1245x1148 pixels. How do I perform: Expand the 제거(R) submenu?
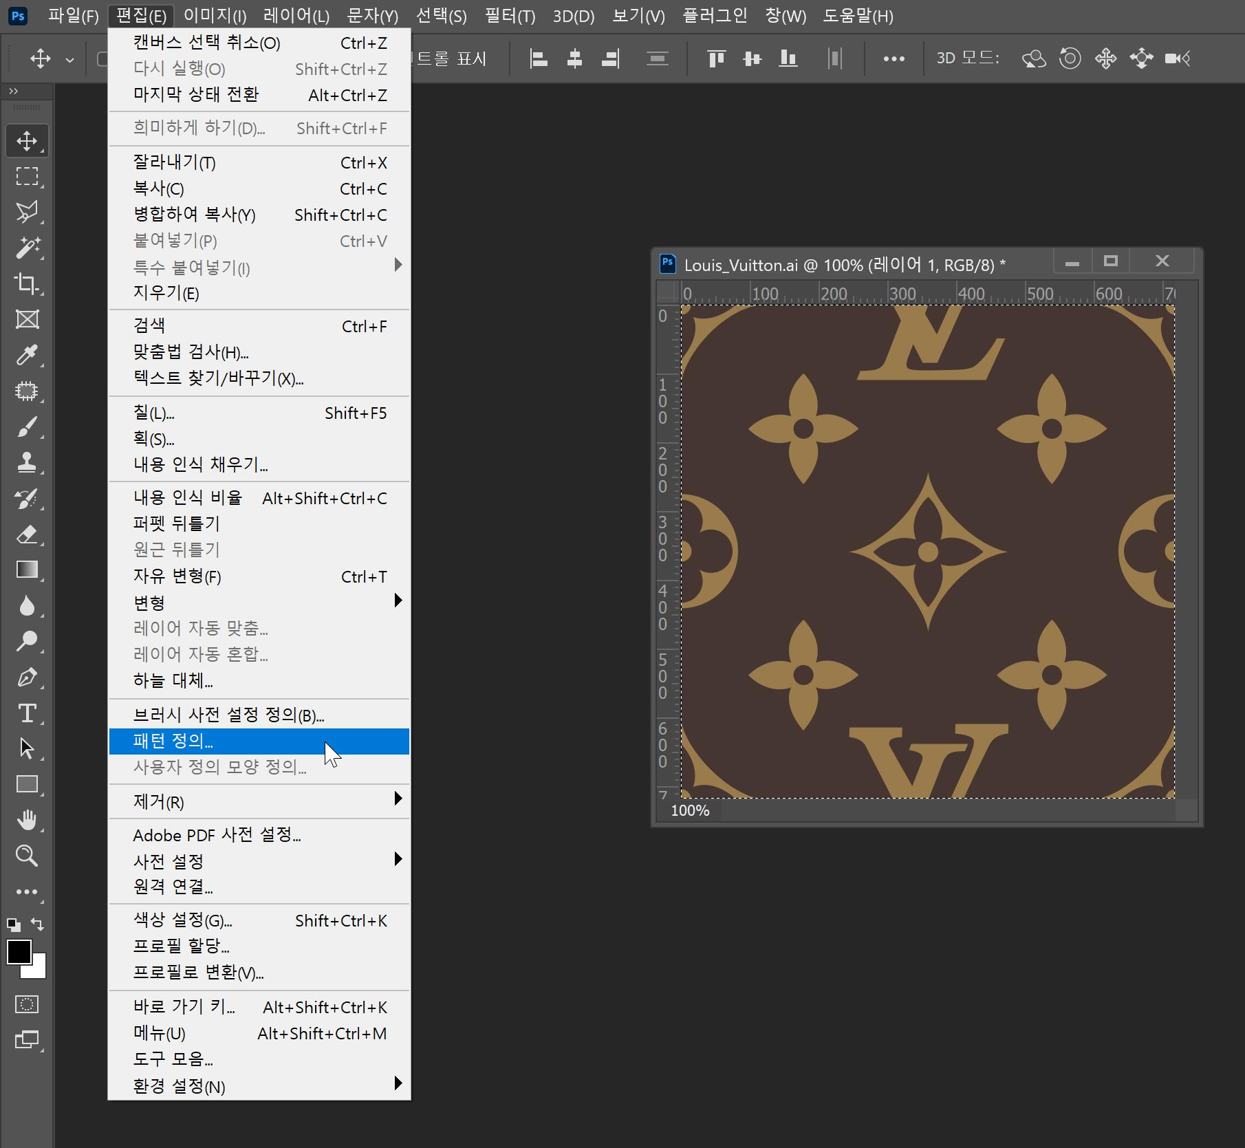click(259, 801)
